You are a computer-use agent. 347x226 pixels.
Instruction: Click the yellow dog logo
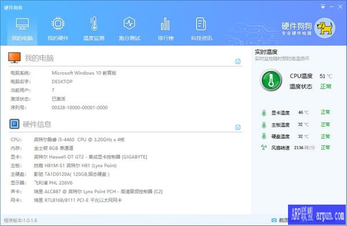(x=325, y=28)
